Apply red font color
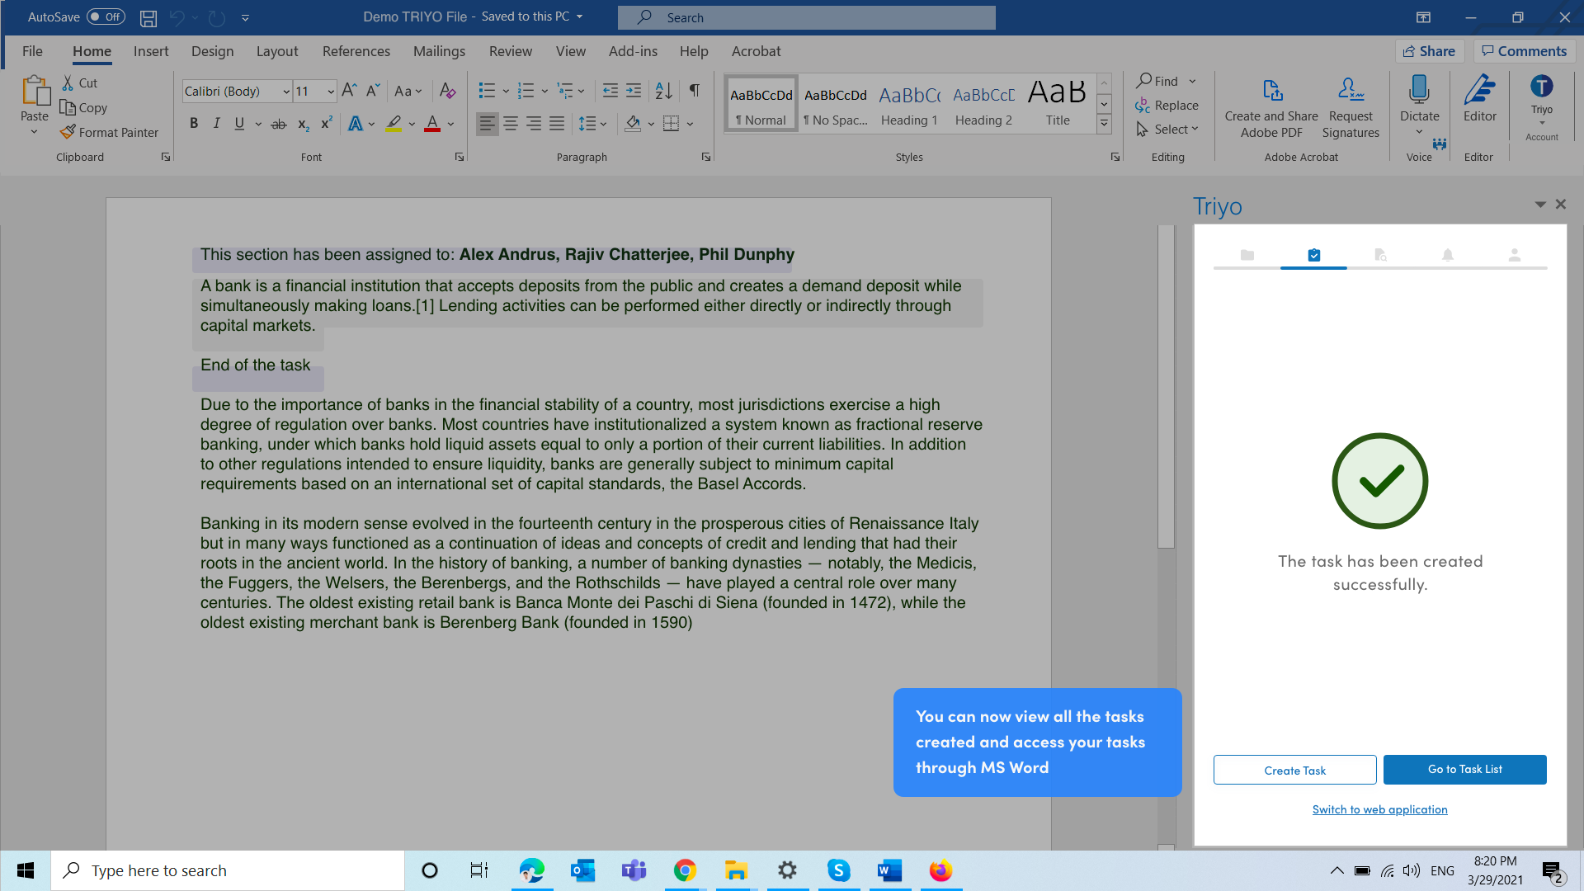The height and width of the screenshot is (891, 1584). pos(431,124)
